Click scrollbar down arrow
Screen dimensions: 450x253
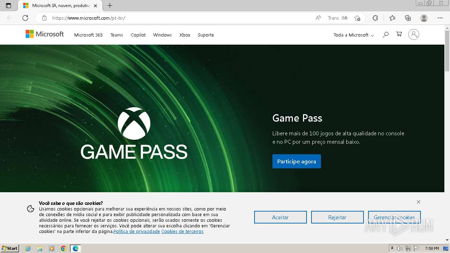pyautogui.click(x=447, y=240)
